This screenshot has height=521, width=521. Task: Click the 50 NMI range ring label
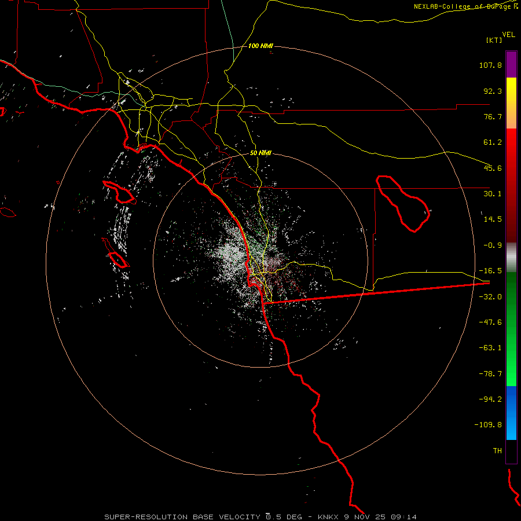pyautogui.click(x=260, y=153)
